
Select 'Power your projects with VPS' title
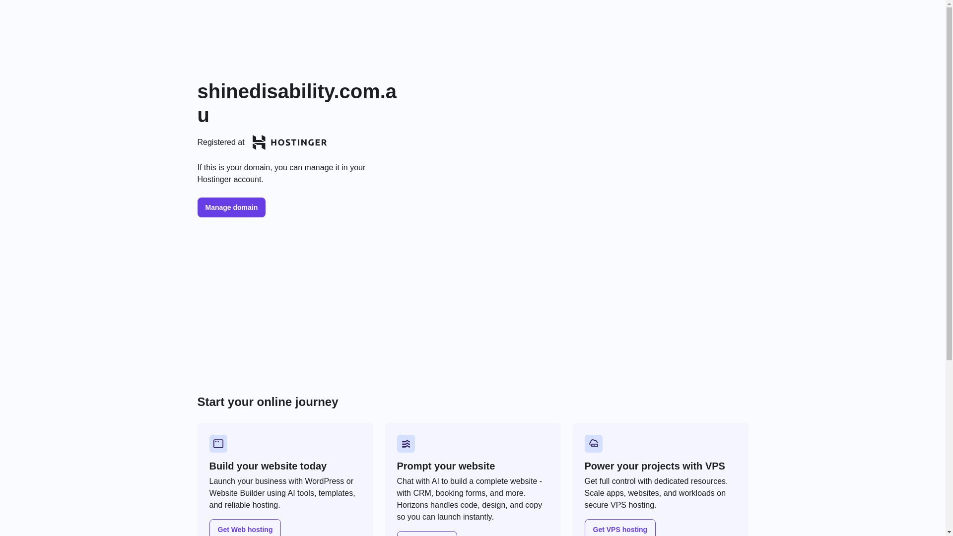(655, 466)
